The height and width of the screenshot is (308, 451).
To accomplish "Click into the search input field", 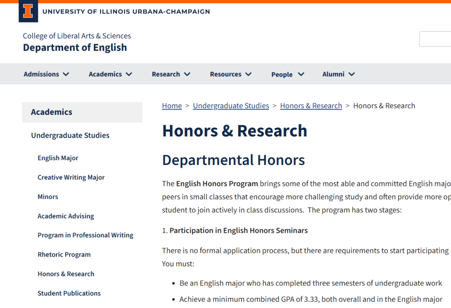I will (435, 39).
